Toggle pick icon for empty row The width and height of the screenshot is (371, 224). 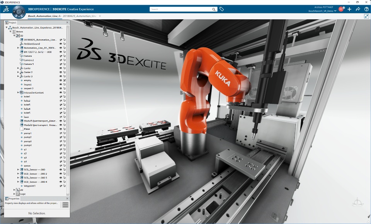pos(65,80)
